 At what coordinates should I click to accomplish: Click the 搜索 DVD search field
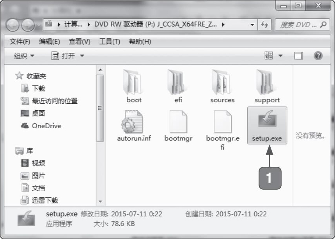tap(302, 25)
